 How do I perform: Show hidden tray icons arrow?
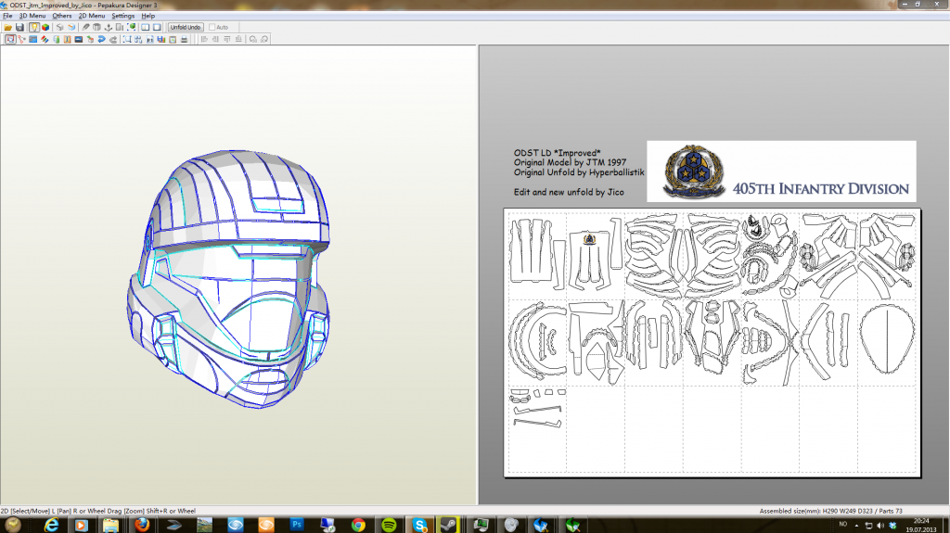(x=856, y=526)
